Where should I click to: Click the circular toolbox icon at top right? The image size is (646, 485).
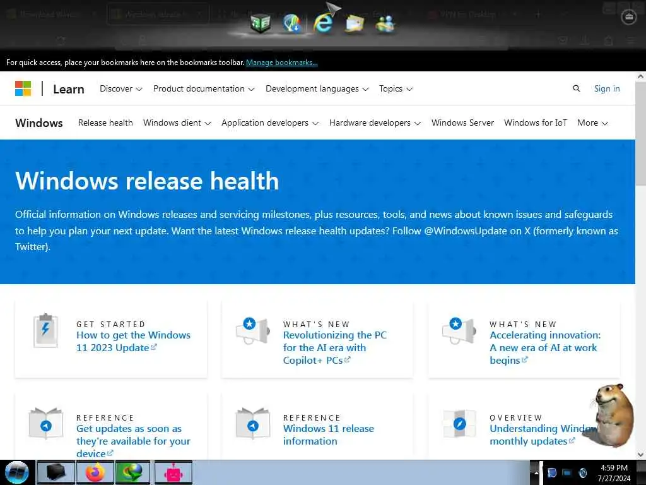point(628,17)
